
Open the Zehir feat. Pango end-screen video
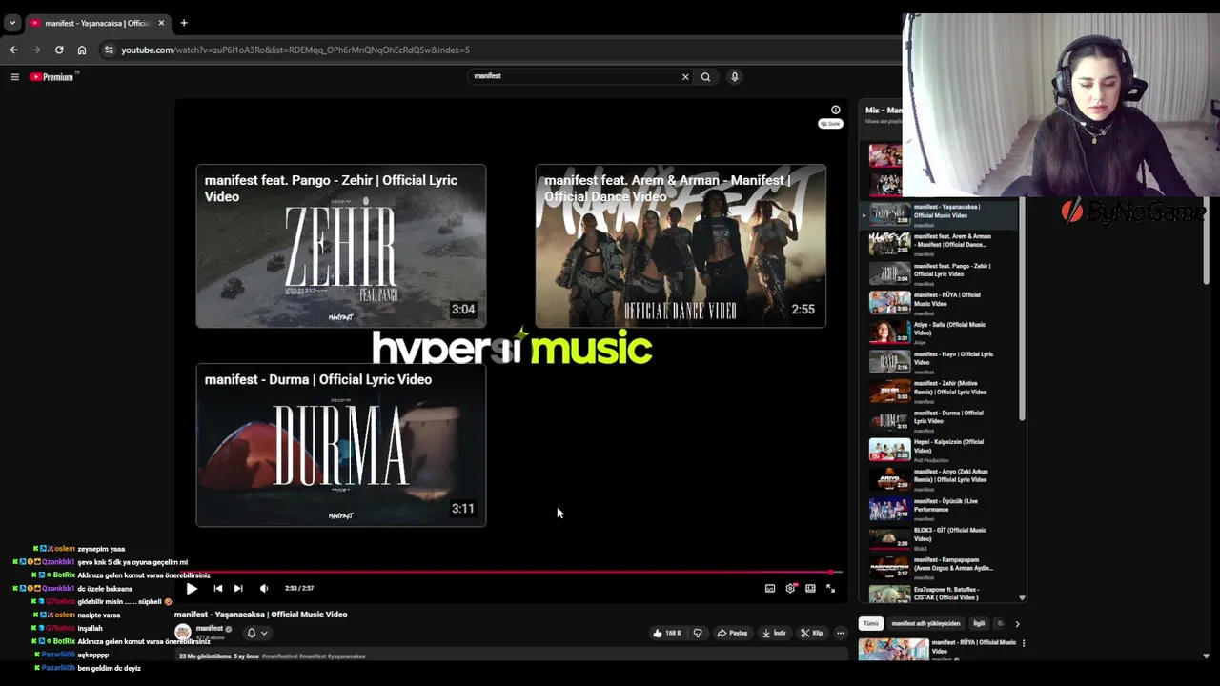(341, 246)
